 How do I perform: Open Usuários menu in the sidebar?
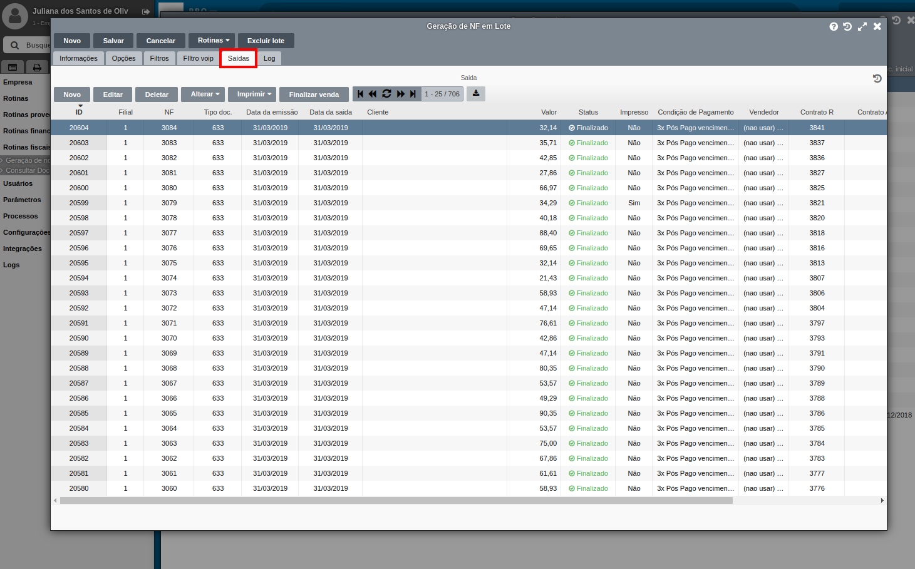tap(18, 183)
